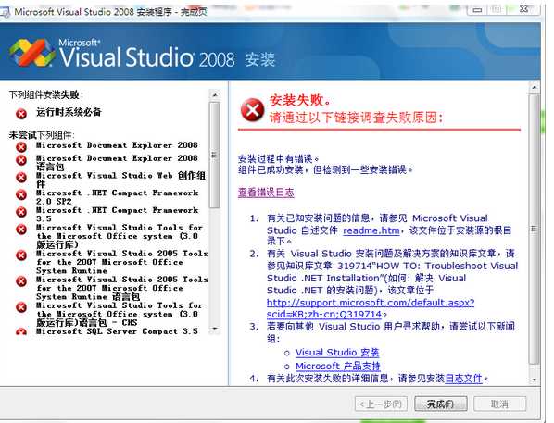Close the Visual Studio 2008 setup window
Screen dimensions: 554x423
(x=524, y=9)
